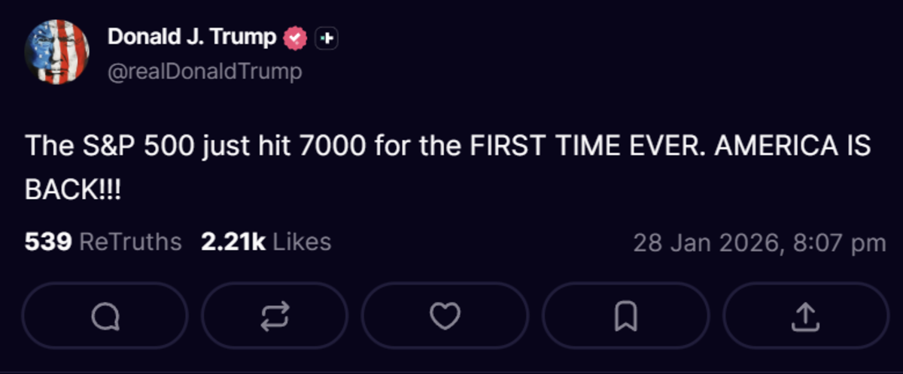ReTruth this post using the arrows icon
The image size is (903, 374).
coord(274,317)
